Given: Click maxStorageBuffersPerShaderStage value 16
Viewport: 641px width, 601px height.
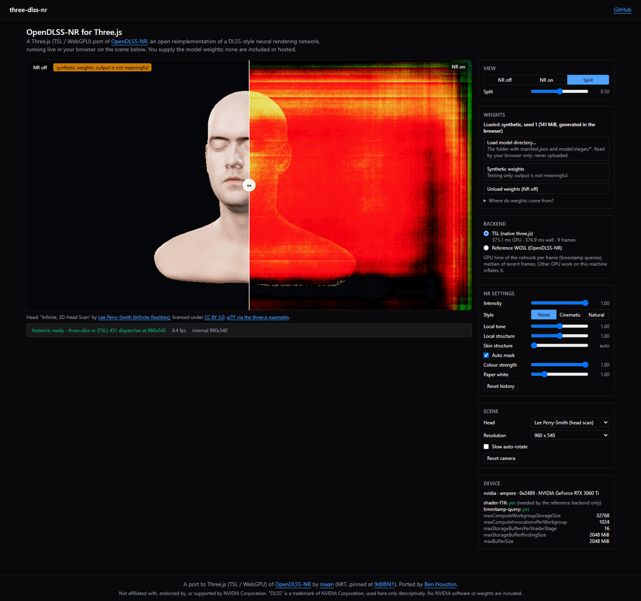Looking at the screenshot, I should pyautogui.click(x=607, y=528).
